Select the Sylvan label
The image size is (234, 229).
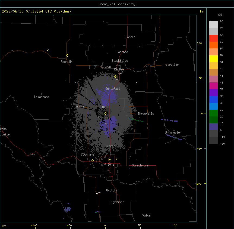tap(106, 67)
